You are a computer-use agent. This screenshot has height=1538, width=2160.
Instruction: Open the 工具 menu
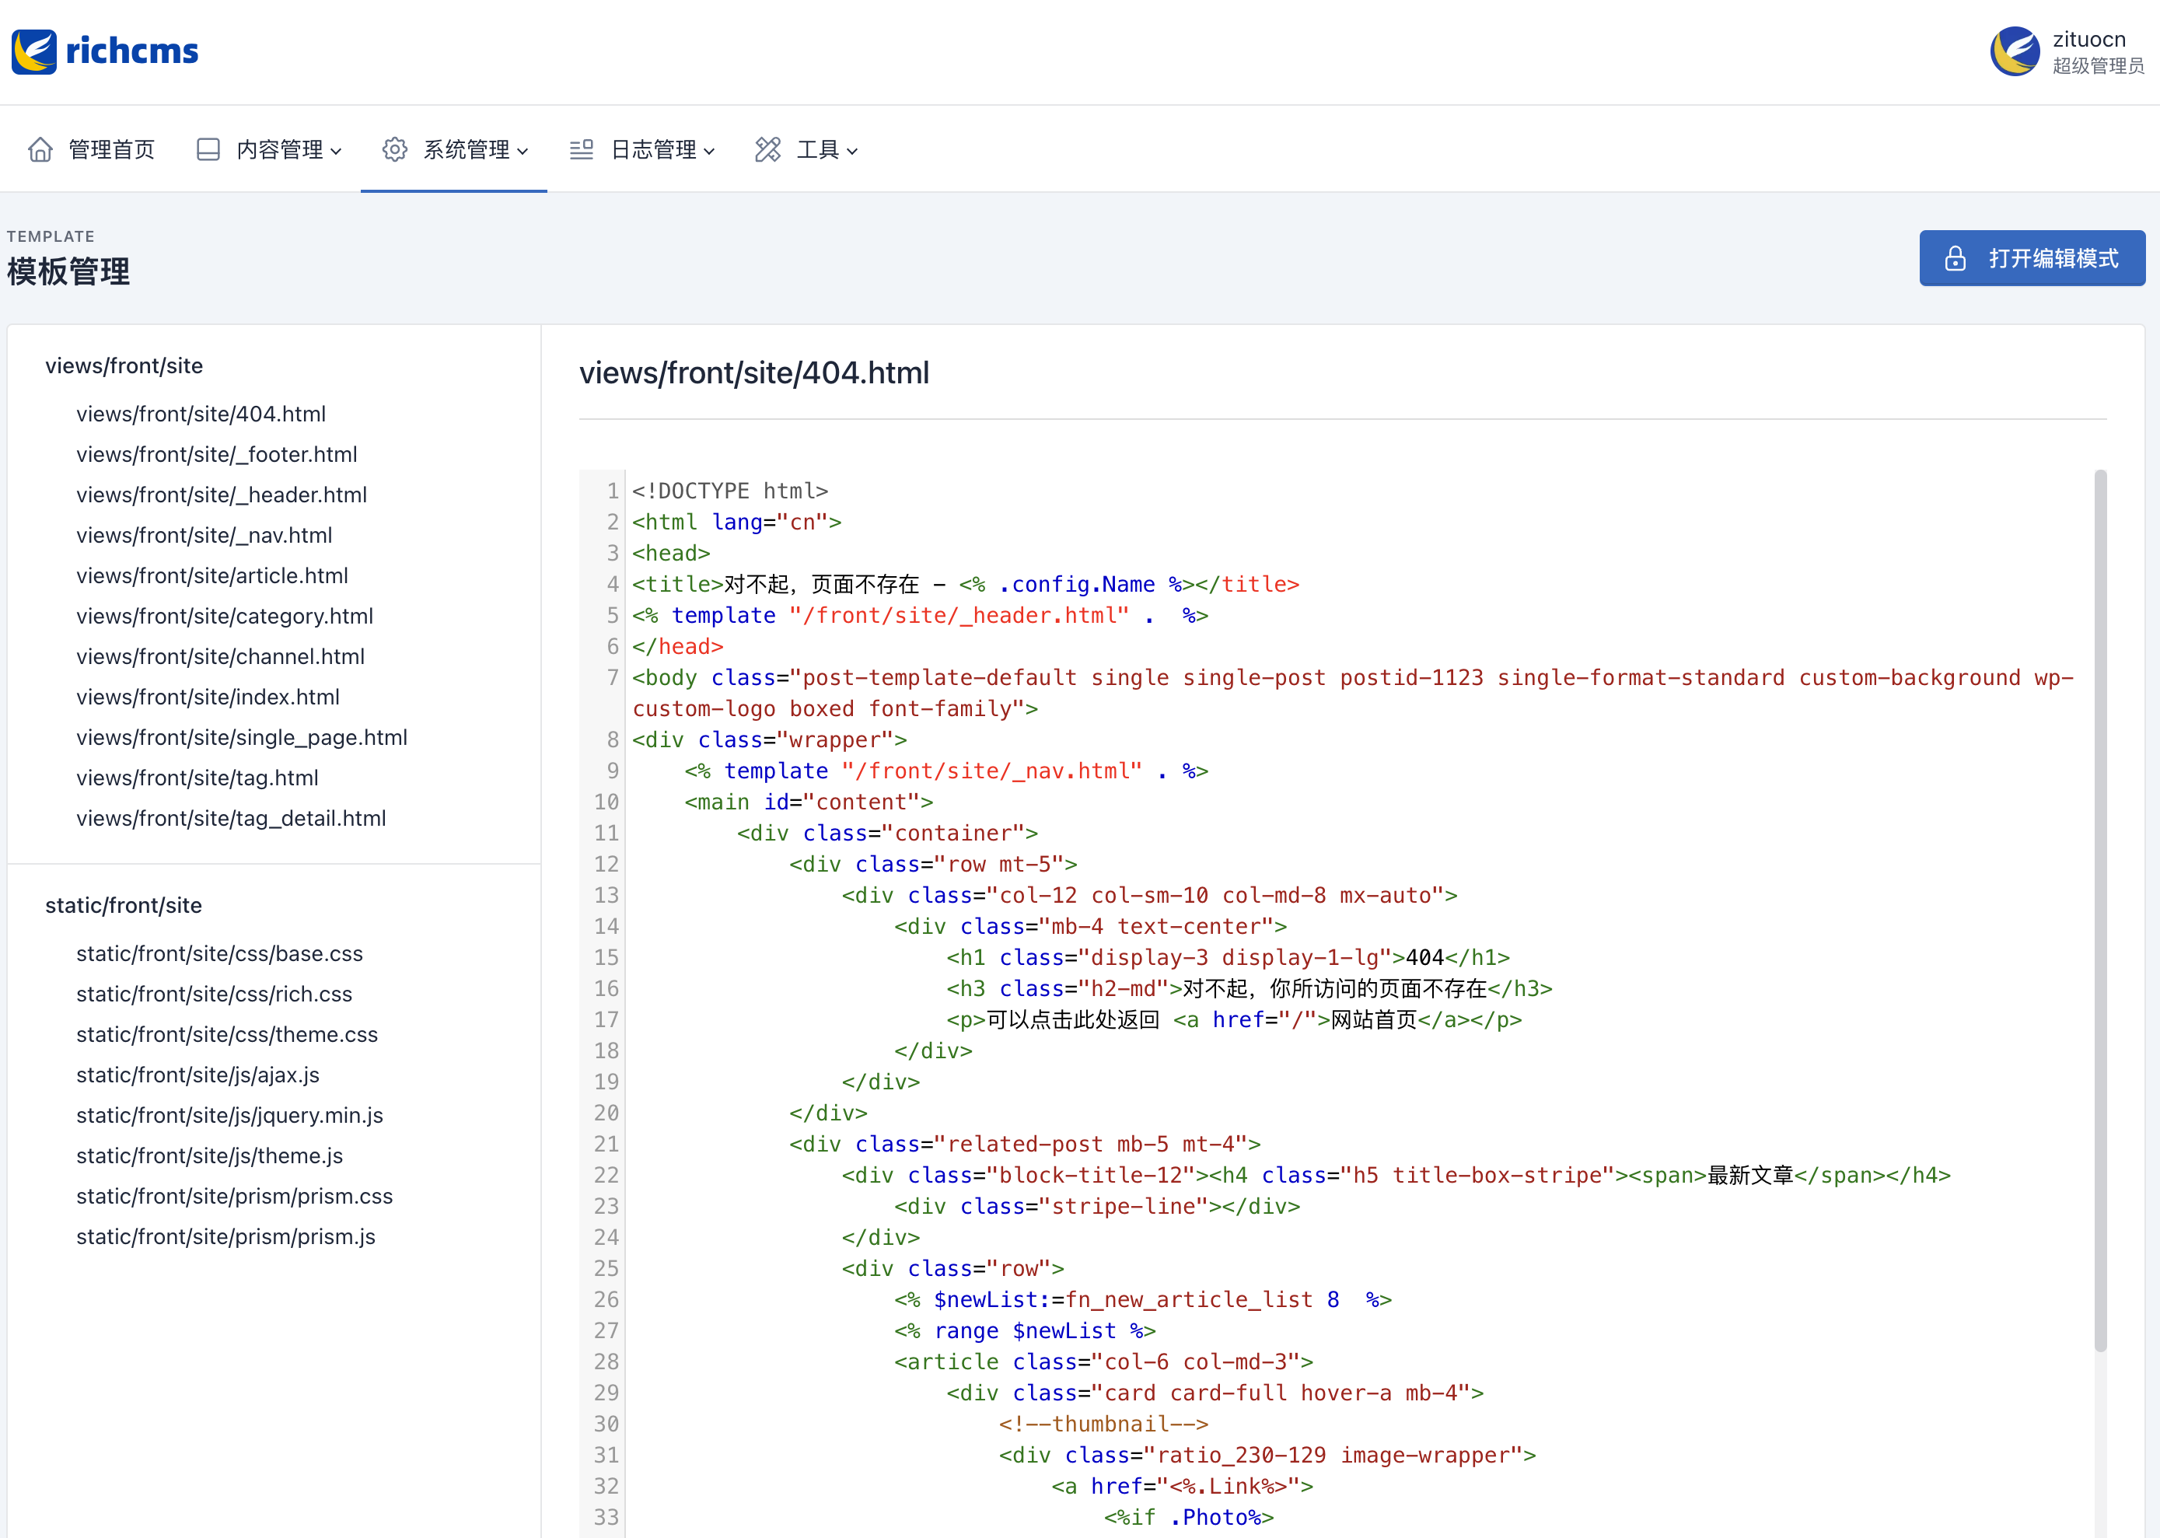(807, 149)
